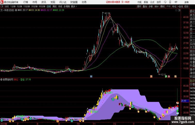Click the 叠加 overlay button
The height and width of the screenshot is (125, 195).
coord(145,6)
